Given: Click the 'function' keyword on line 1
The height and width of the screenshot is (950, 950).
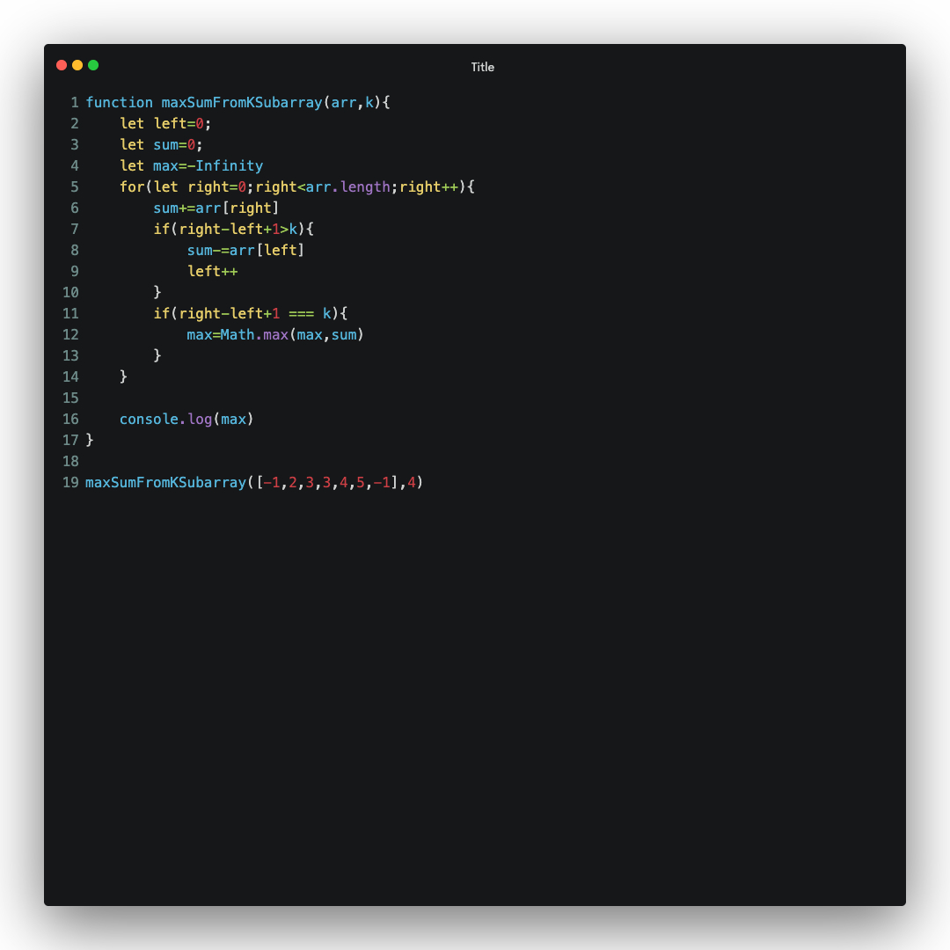Looking at the screenshot, I should 120,102.
